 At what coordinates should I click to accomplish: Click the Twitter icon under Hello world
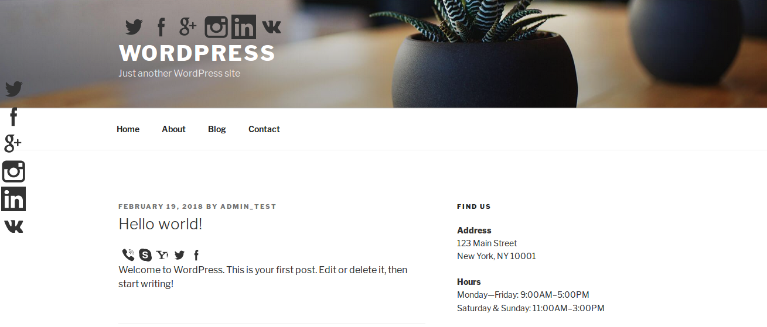click(179, 255)
